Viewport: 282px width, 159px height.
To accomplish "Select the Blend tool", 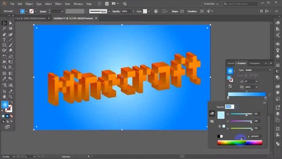I will (x=11, y=79).
